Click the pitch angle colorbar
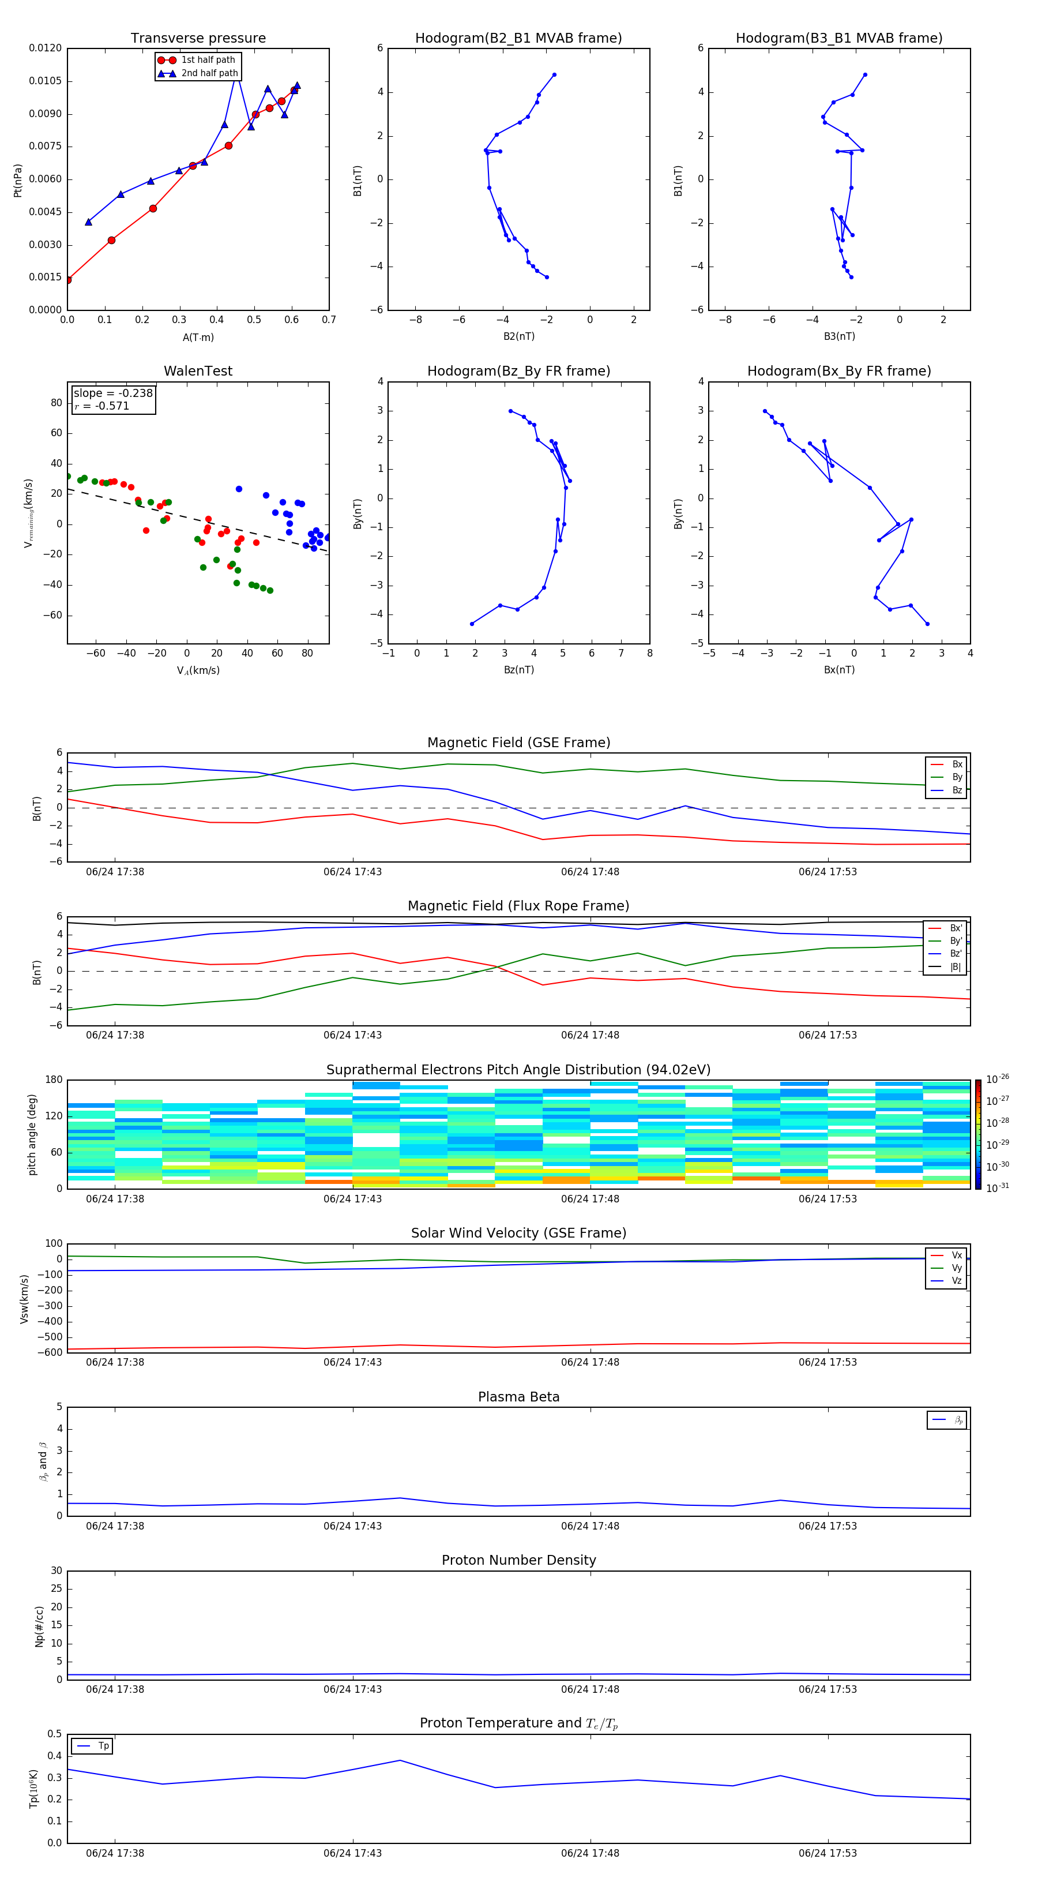The height and width of the screenshot is (1904, 1038). tap(978, 1134)
